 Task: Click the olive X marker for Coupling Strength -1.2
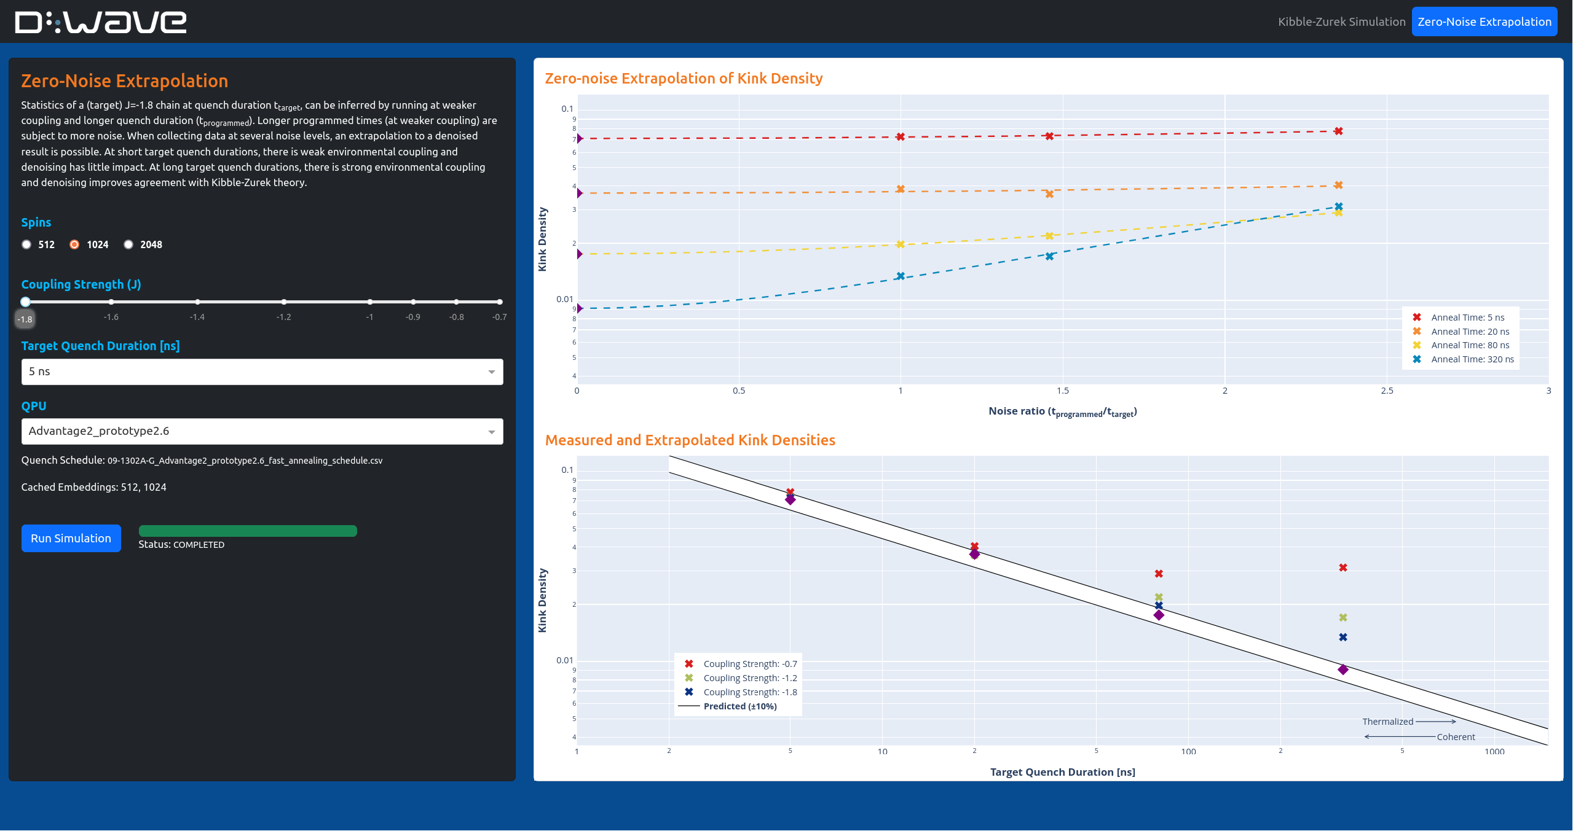pyautogui.click(x=689, y=677)
